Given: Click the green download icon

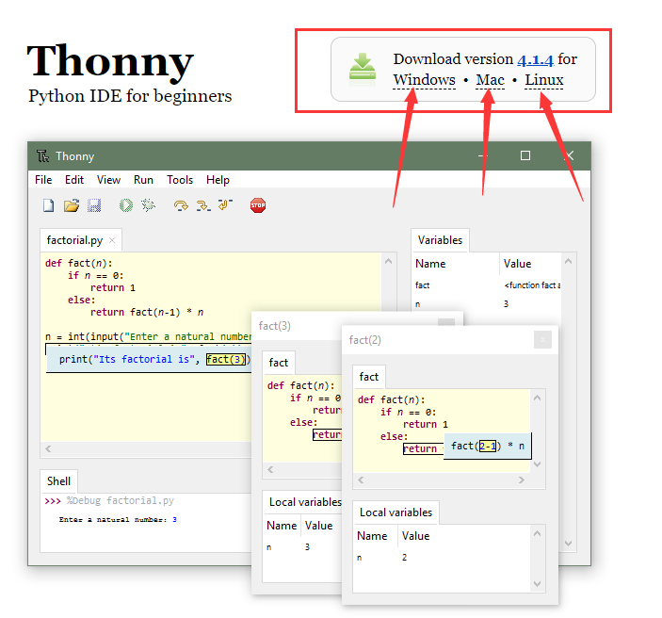Looking at the screenshot, I should pos(363,68).
